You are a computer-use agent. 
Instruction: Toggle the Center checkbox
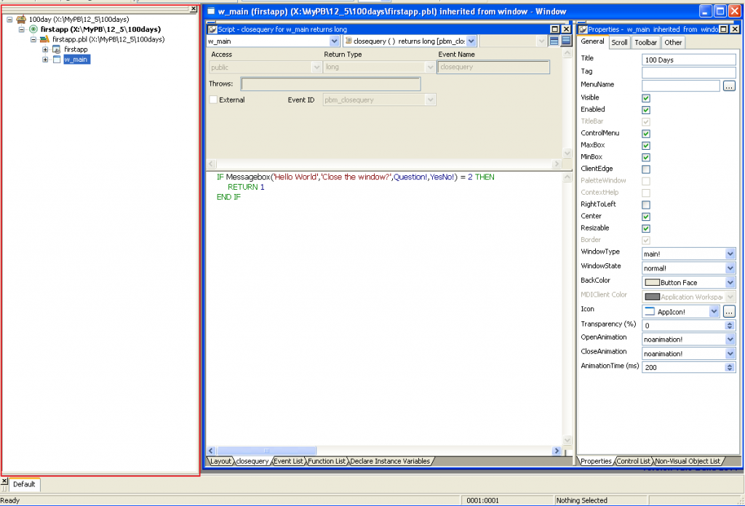pos(646,217)
